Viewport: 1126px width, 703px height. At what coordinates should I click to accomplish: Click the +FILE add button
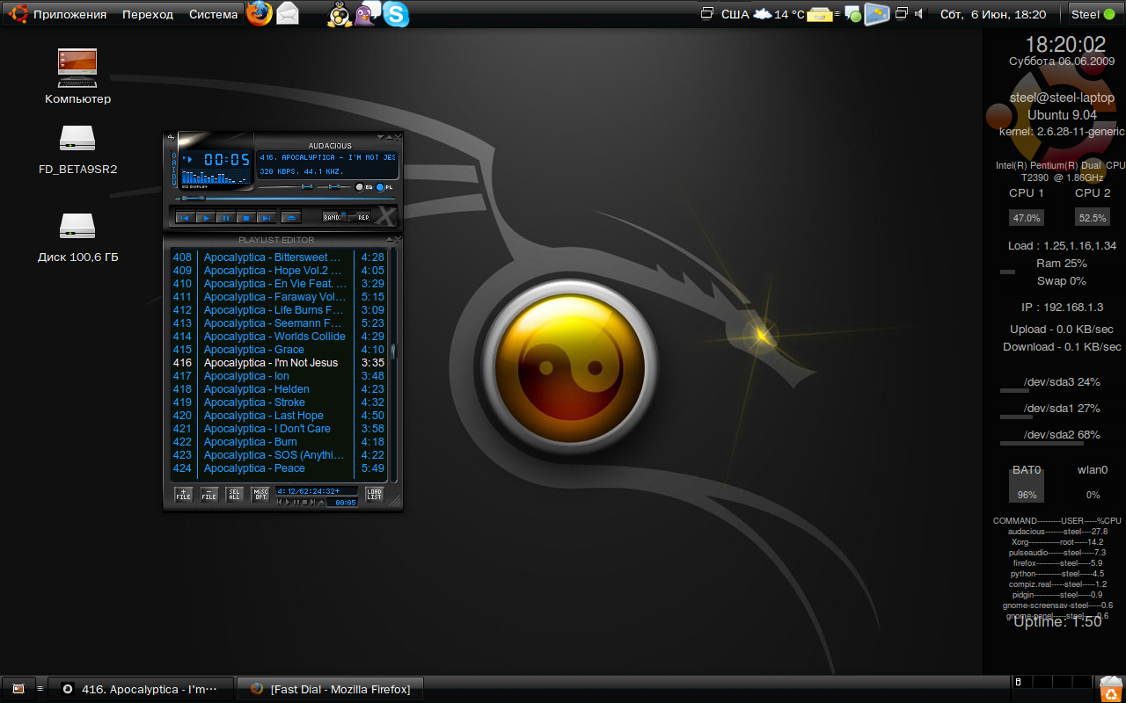[183, 495]
